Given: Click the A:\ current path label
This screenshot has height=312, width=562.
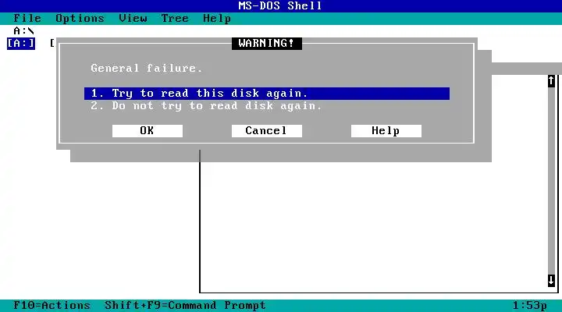Looking at the screenshot, I should point(23,30).
